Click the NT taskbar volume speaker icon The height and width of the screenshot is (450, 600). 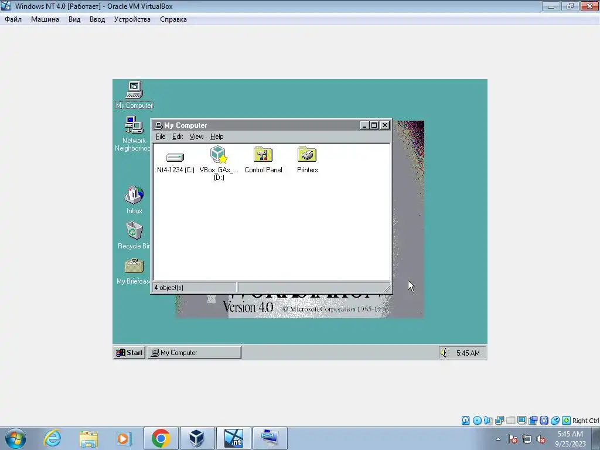point(444,353)
